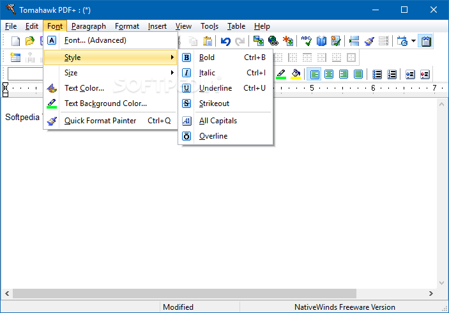Screen dimensions: 449x313
Task: Click the orange star insert icon
Action: point(288,42)
